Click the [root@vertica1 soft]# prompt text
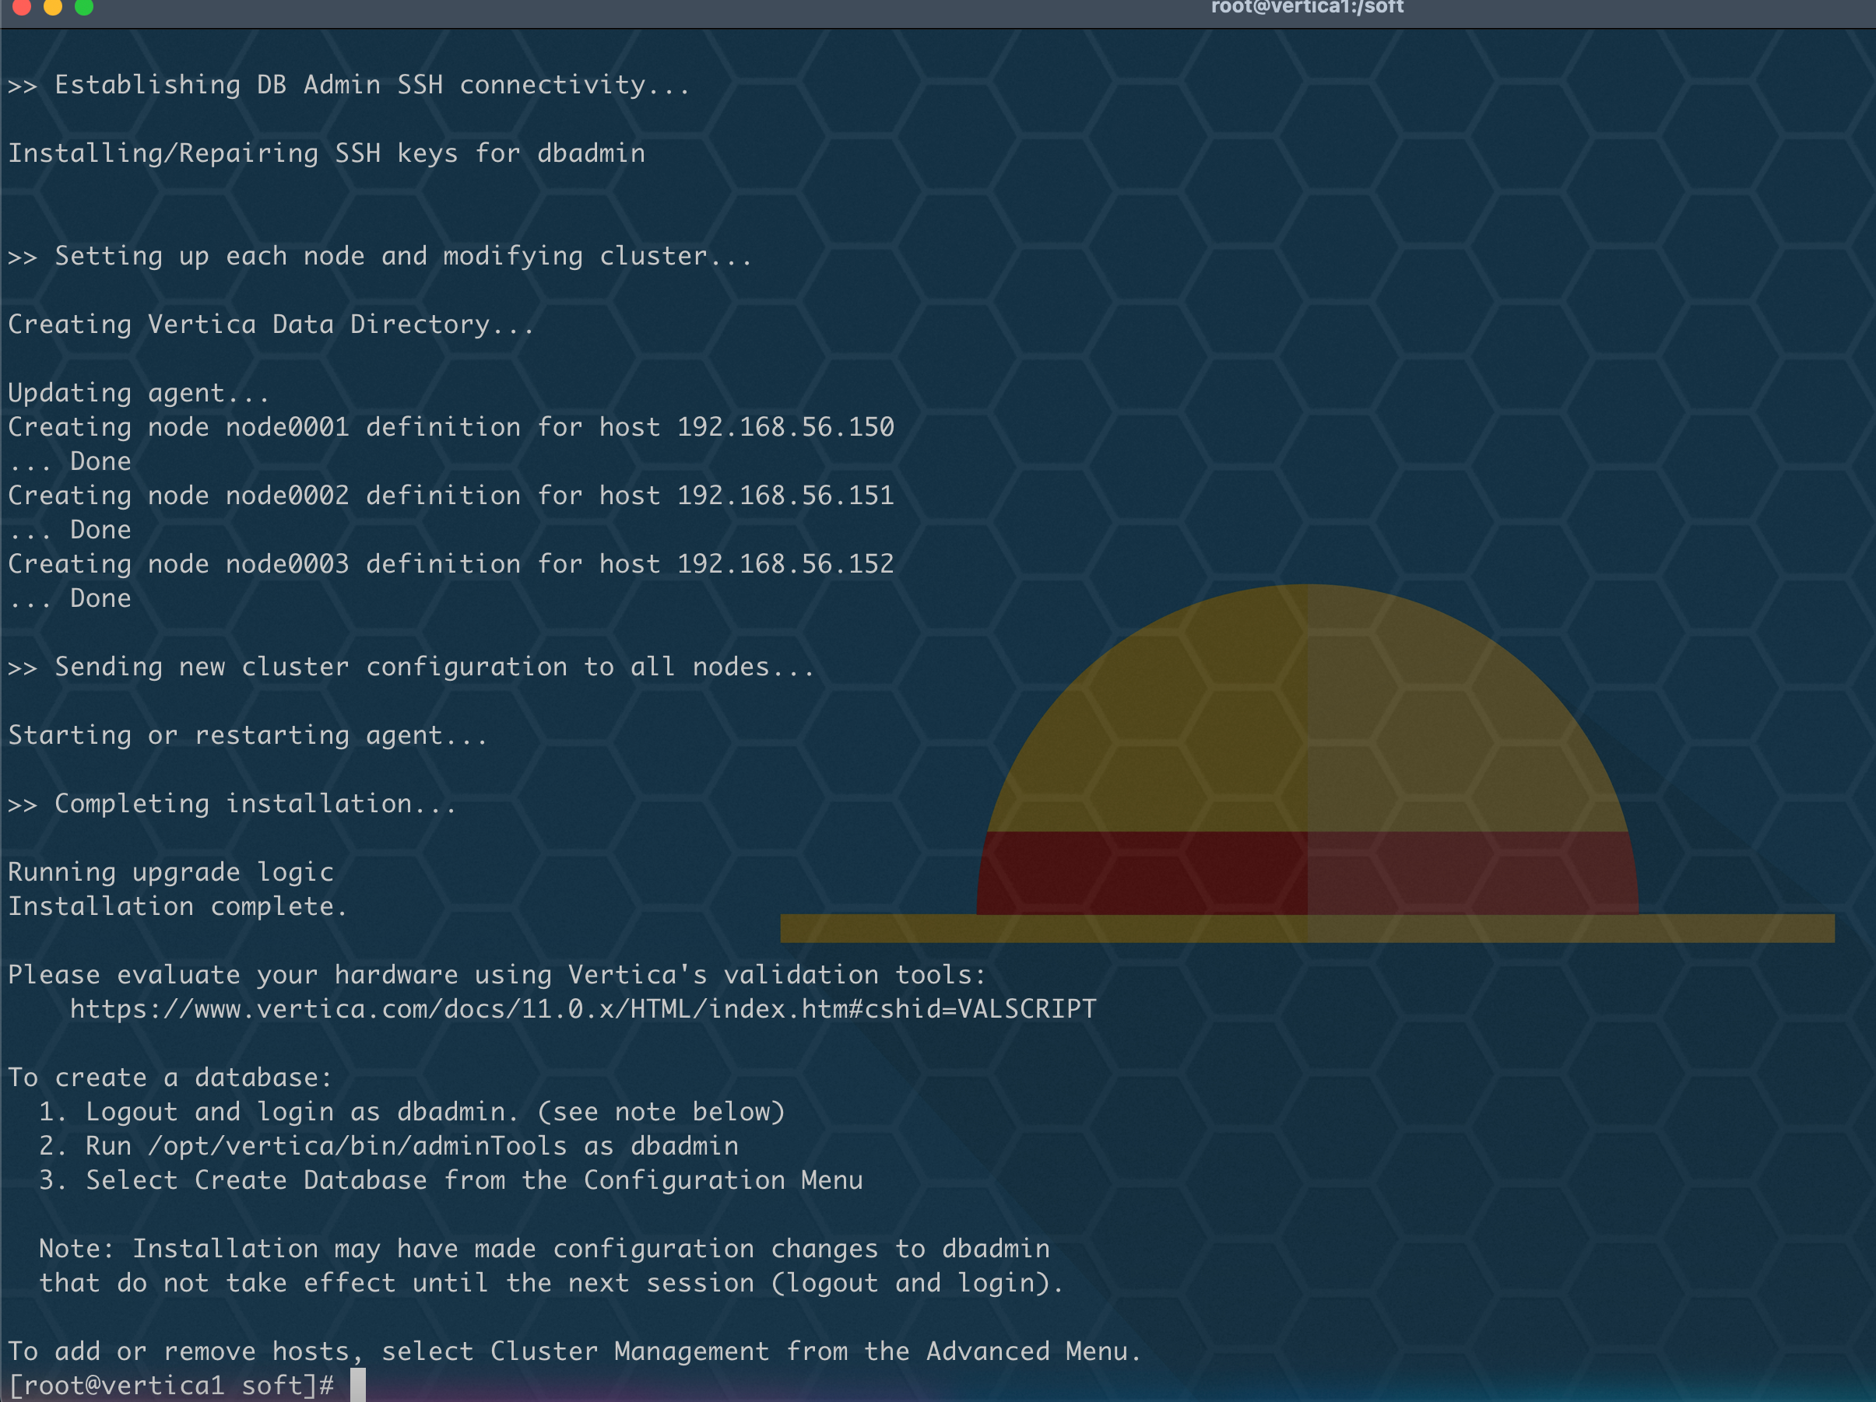Image resolution: width=1876 pixels, height=1402 pixels. 171,1385
